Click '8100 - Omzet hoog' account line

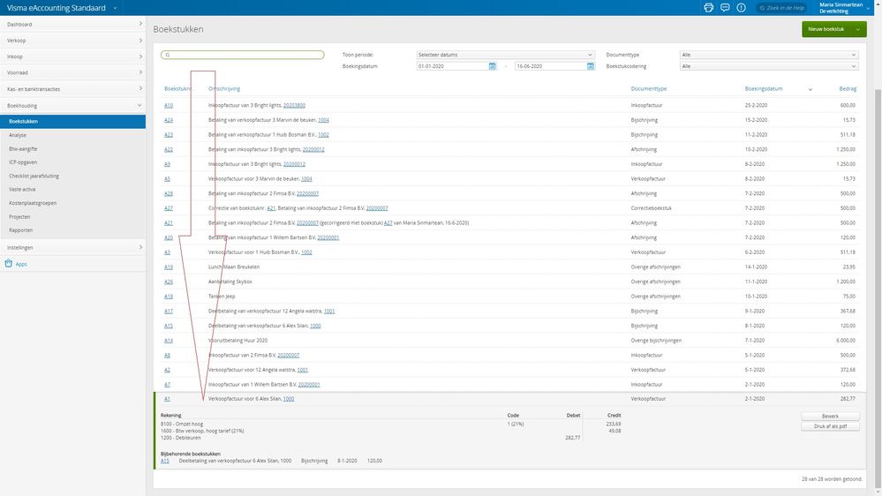[182, 424]
